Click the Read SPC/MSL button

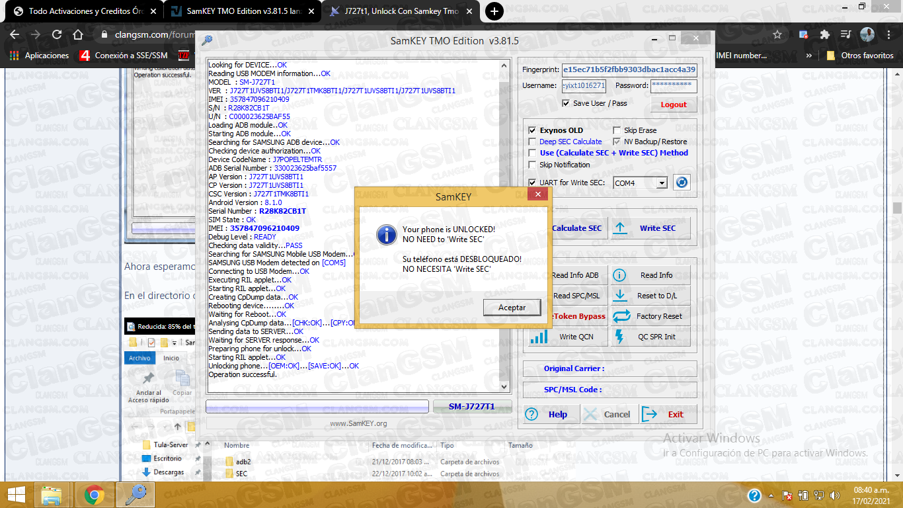click(x=576, y=296)
